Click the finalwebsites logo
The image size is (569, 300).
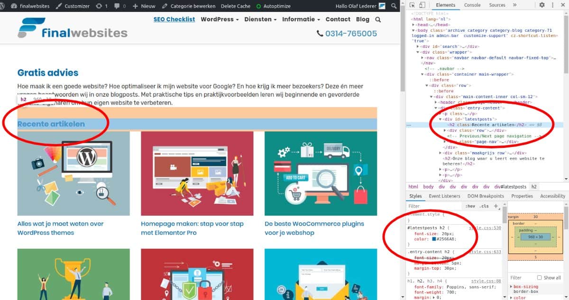tap(73, 28)
